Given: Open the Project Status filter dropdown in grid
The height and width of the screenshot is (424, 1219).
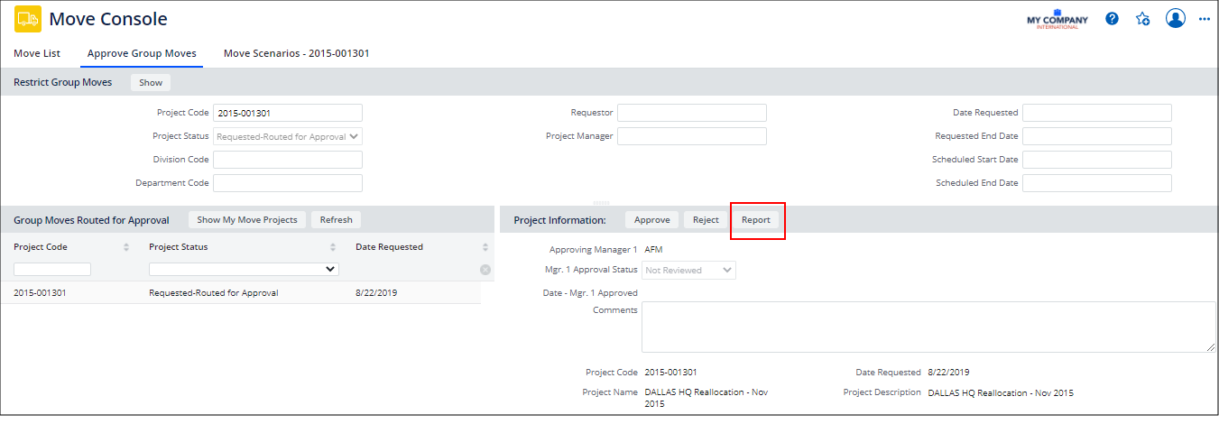Looking at the screenshot, I should point(244,269).
